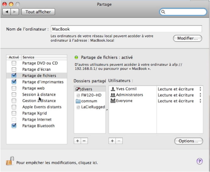This screenshot has width=210, height=172.
Task: Select the LaCieRugged drive icon
Action: click(78, 107)
